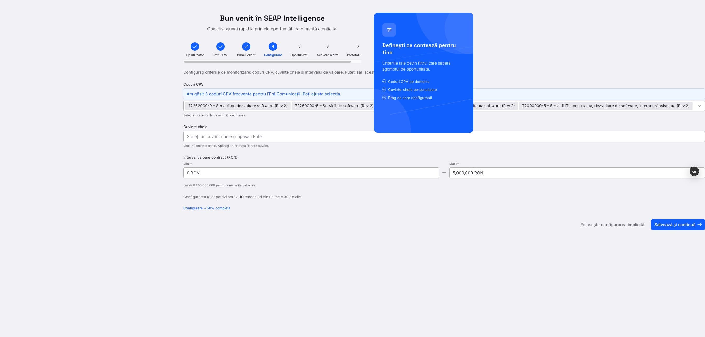Click the 'Am găsit 3 coduri CPV' info banner
Image resolution: width=705 pixels, height=337 pixels.
(444, 94)
